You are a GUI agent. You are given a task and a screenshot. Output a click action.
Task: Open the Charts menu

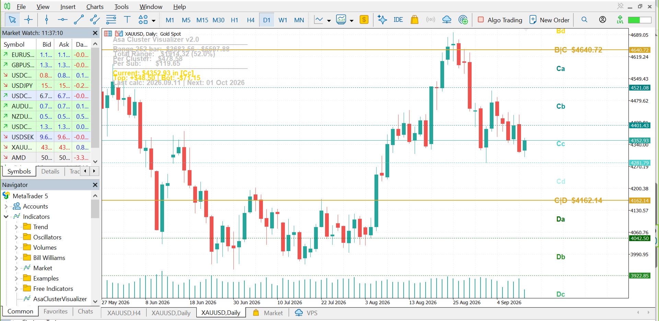(x=95, y=7)
